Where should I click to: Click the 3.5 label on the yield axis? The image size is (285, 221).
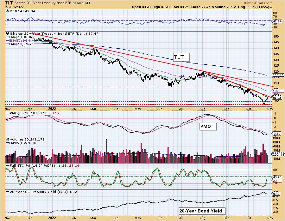[275, 200]
